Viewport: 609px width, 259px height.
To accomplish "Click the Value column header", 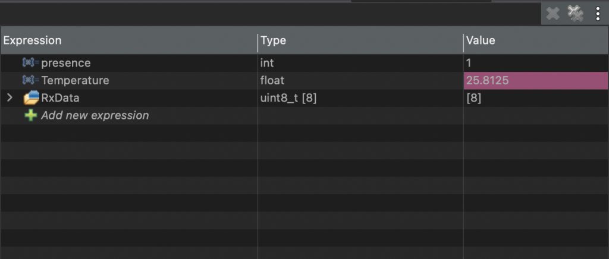I will pos(481,40).
